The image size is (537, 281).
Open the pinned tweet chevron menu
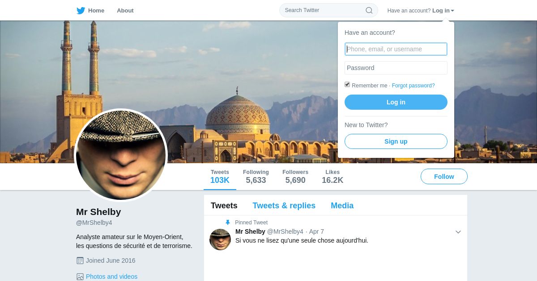pos(458,232)
